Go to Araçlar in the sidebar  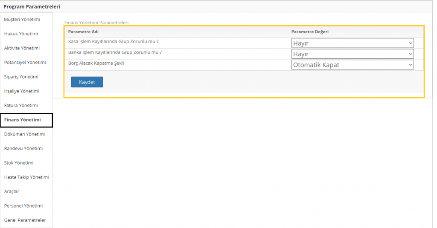point(12,192)
